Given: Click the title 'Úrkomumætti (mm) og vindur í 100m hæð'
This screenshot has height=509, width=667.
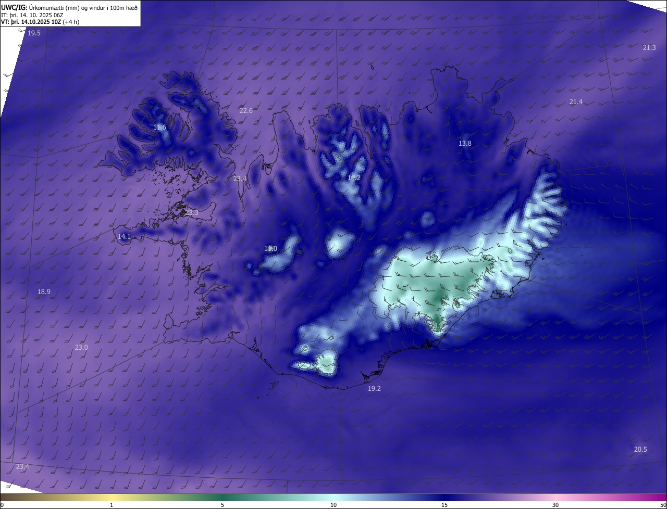Looking at the screenshot, I should pyautogui.click(x=82, y=7).
